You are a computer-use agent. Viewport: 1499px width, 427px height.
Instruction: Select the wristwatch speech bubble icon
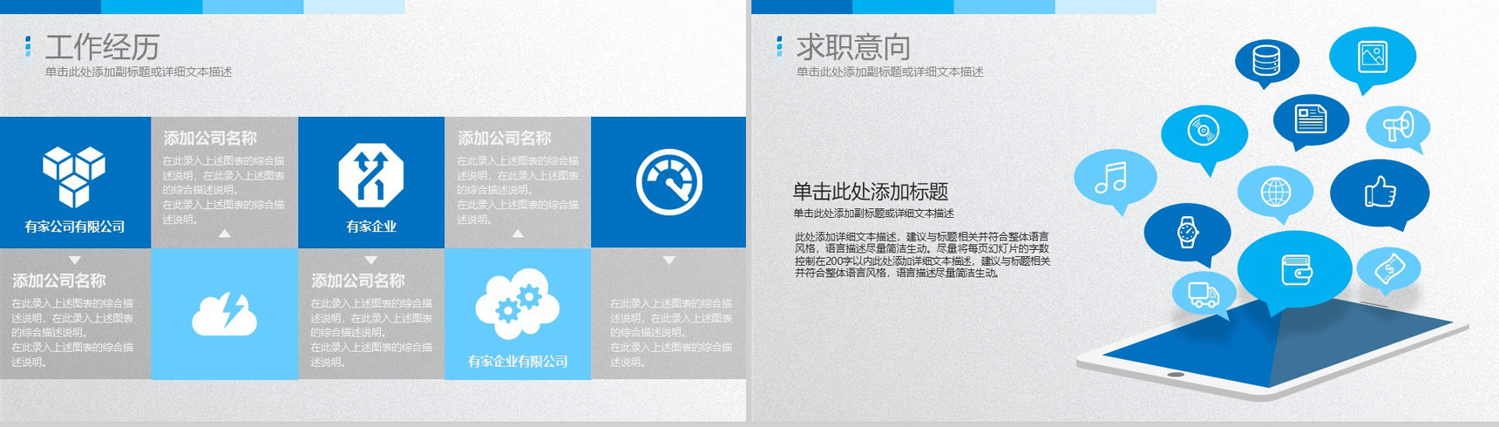pos(1187,234)
